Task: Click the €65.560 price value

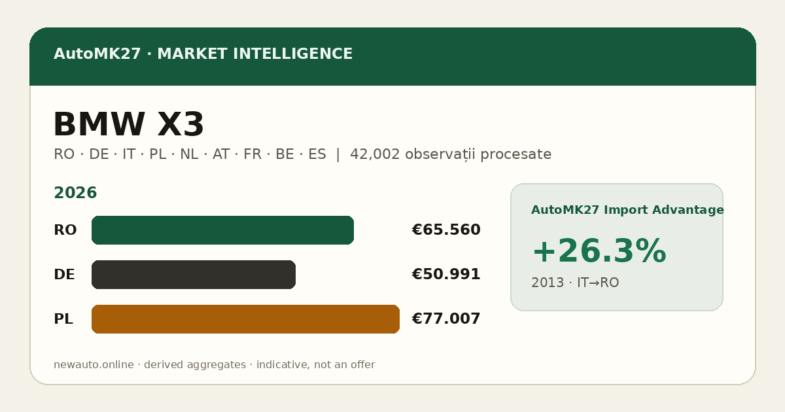Action: pos(446,230)
